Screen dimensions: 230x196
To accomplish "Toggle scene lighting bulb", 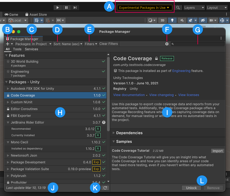I will point(172,20).
